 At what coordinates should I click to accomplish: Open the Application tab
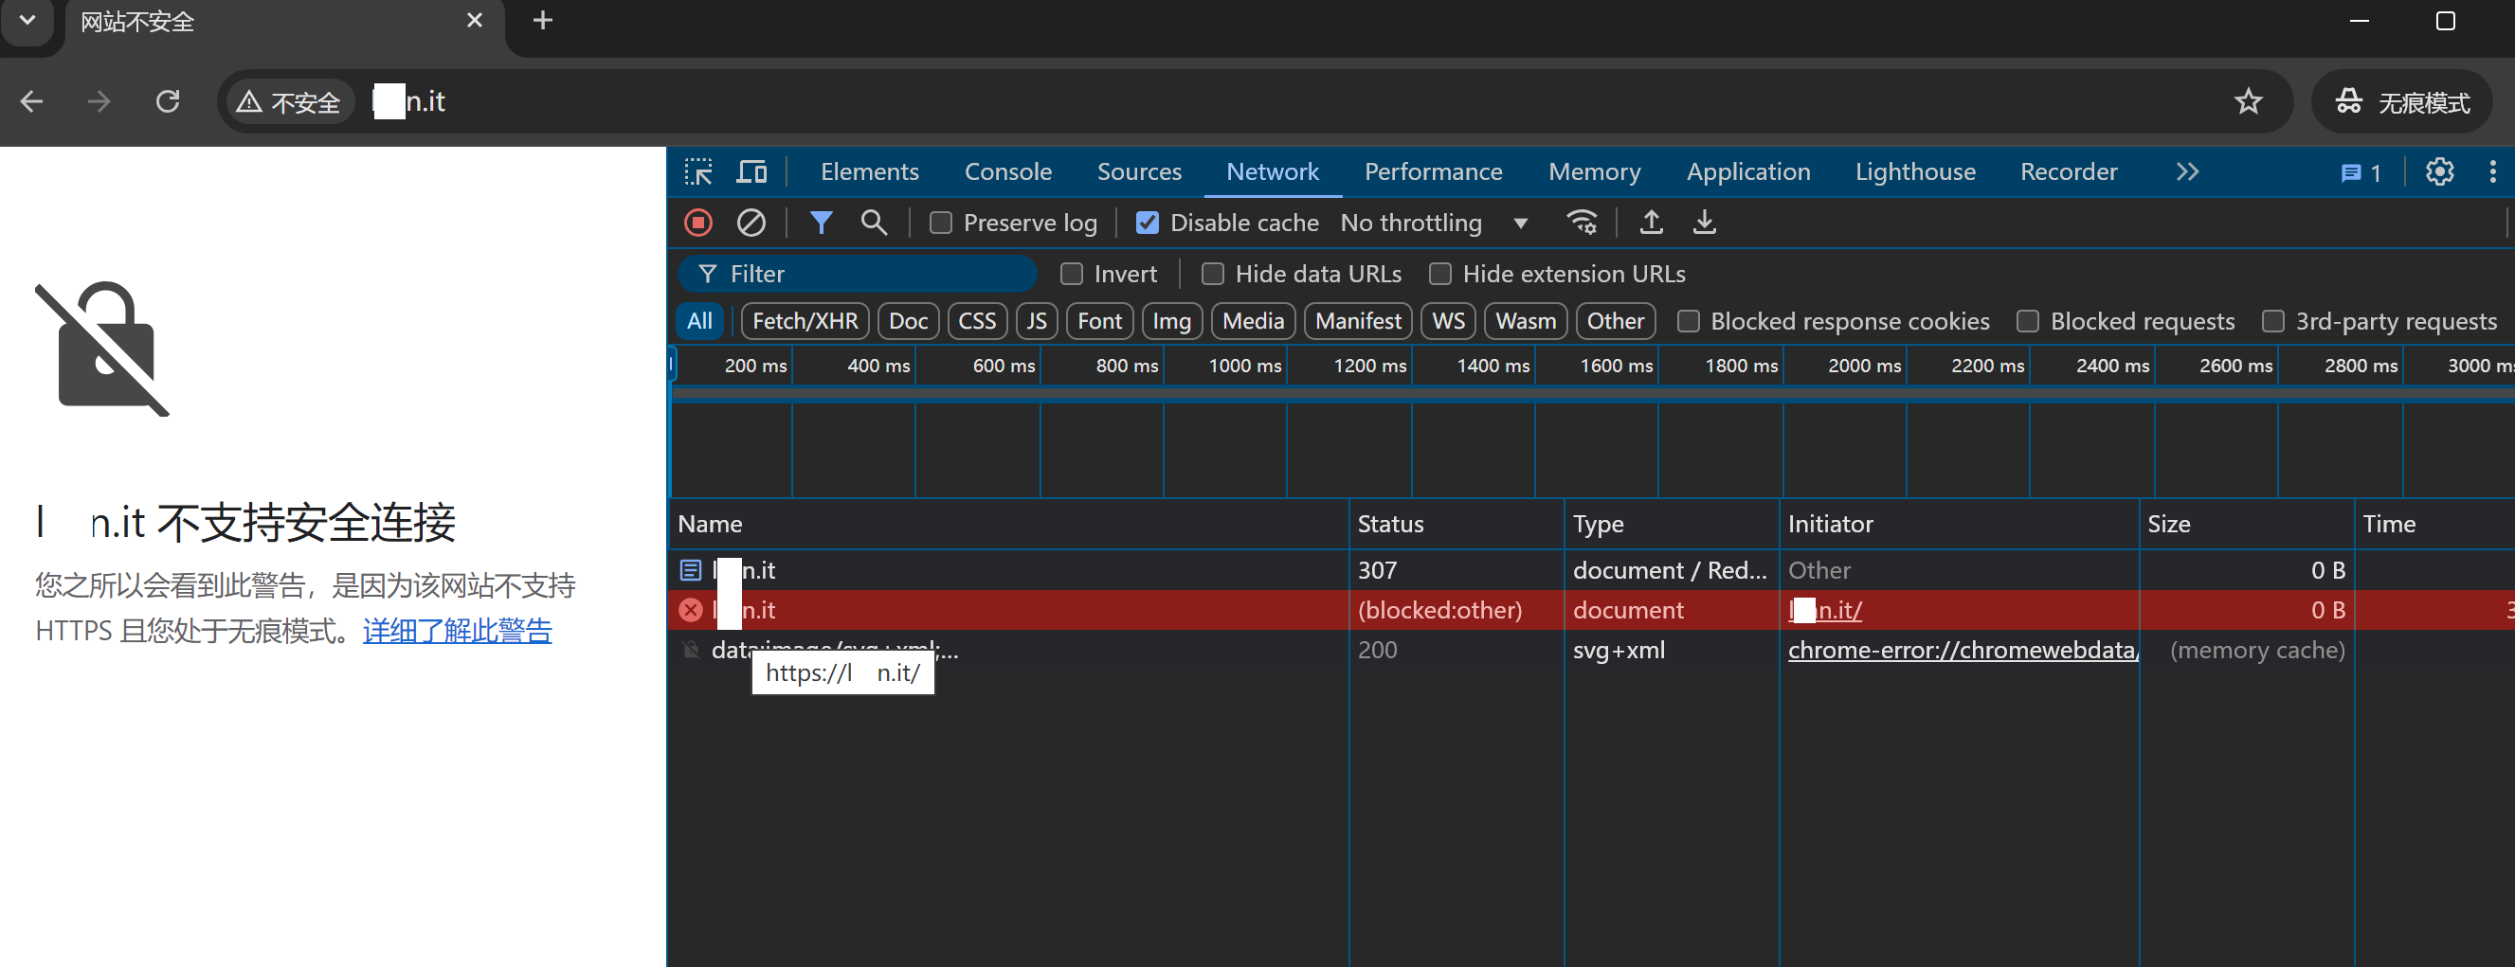click(x=1747, y=171)
